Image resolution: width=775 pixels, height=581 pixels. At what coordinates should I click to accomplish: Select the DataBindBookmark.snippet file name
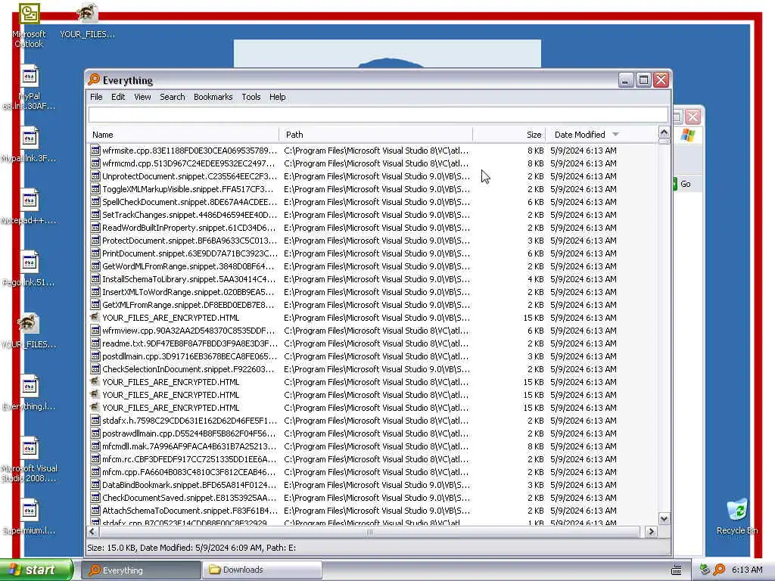pos(189,485)
